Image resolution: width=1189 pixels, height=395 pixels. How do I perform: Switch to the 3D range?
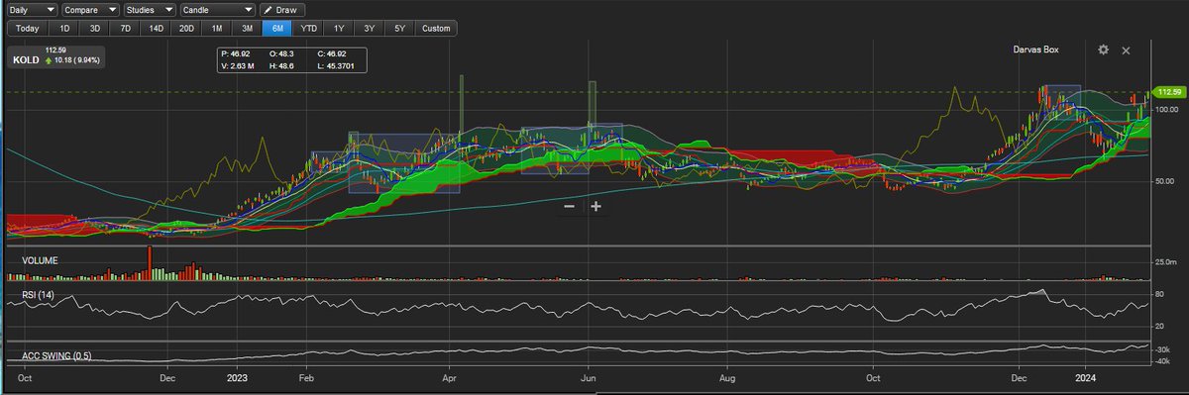pos(95,28)
